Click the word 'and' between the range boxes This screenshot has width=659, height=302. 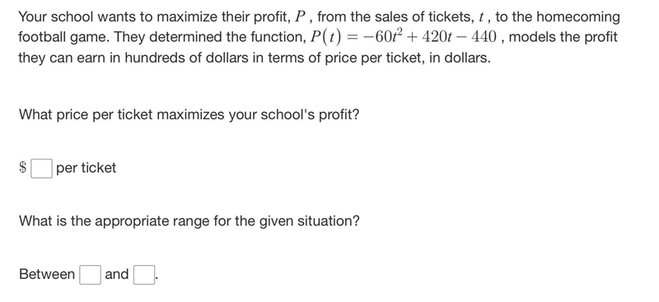(x=117, y=274)
